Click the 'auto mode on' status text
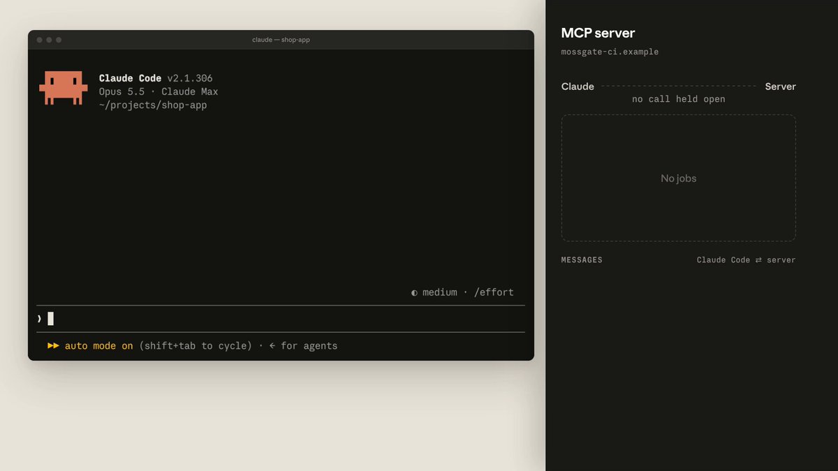 (x=98, y=345)
